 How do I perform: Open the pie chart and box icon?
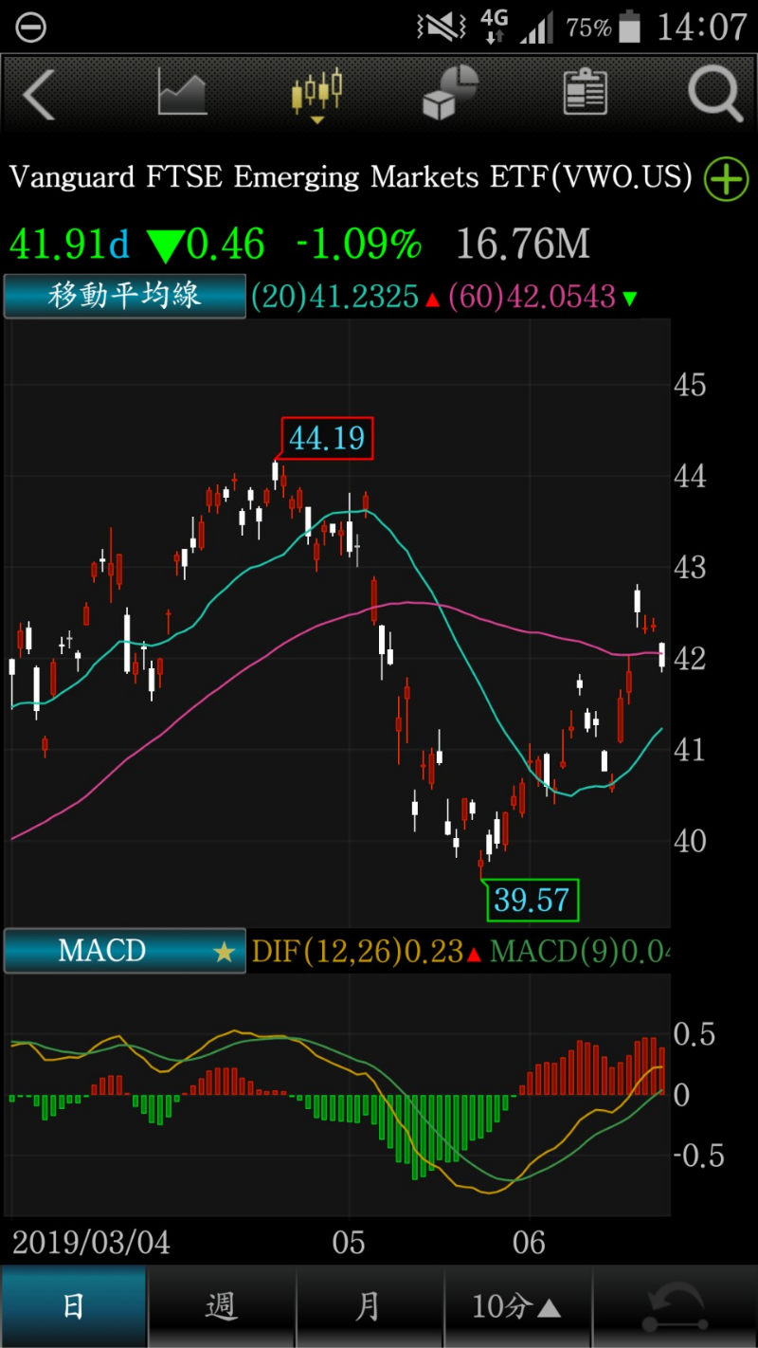450,93
